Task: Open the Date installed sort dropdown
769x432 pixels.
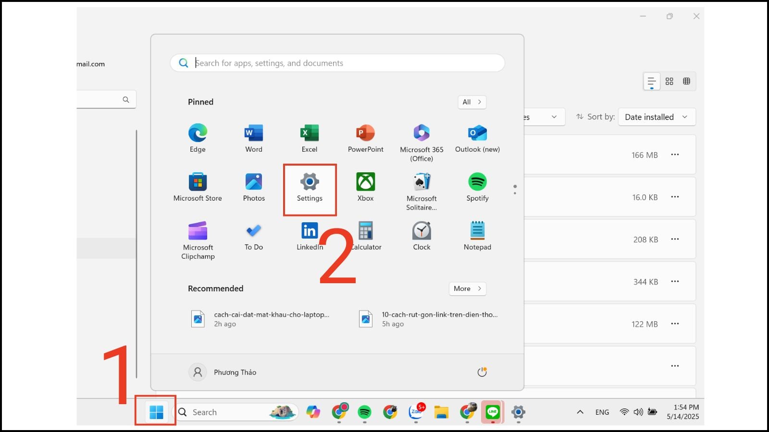Action: coord(657,117)
